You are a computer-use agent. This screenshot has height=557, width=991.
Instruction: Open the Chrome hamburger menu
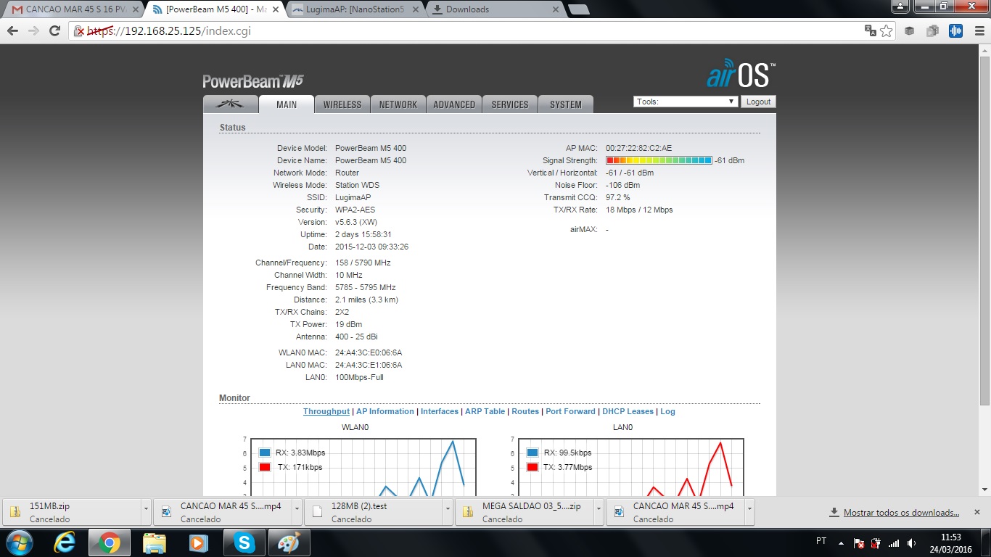pyautogui.click(x=978, y=31)
